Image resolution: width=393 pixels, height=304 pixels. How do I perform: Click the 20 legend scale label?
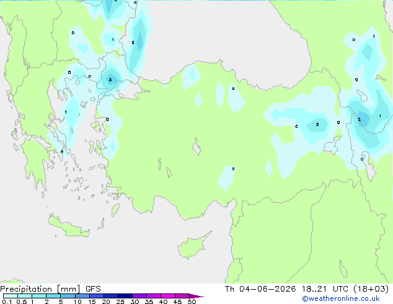point(106,302)
